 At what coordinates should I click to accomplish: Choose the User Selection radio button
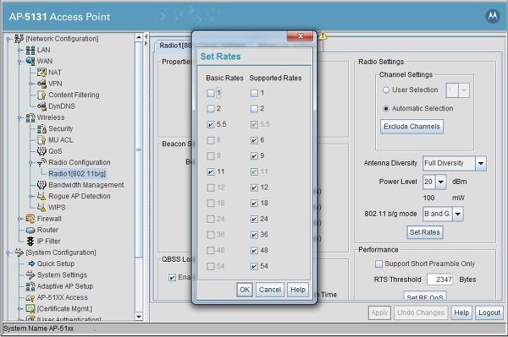click(x=385, y=90)
